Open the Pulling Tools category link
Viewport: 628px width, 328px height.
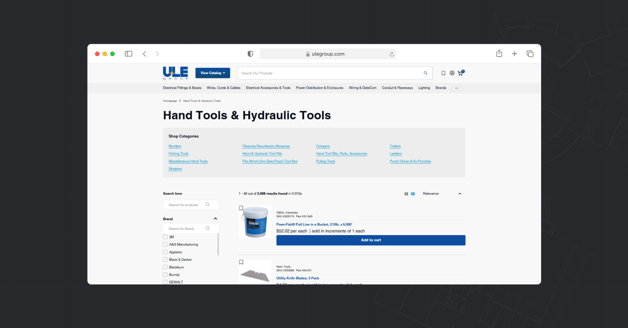(x=325, y=161)
